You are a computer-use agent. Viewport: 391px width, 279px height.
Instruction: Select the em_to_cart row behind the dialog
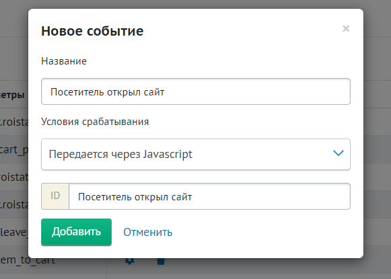pos(28,260)
